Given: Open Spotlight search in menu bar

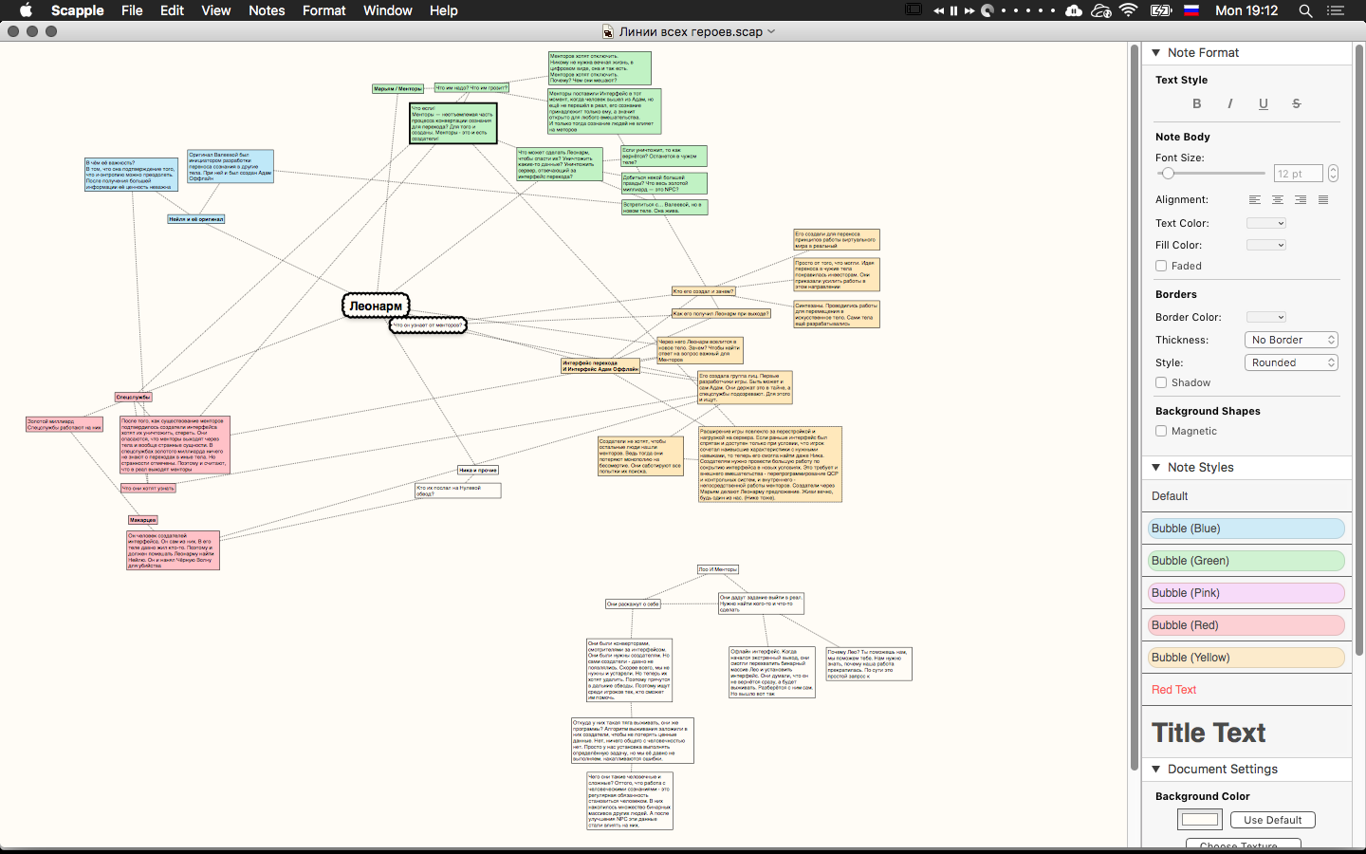Looking at the screenshot, I should coord(1305,10).
